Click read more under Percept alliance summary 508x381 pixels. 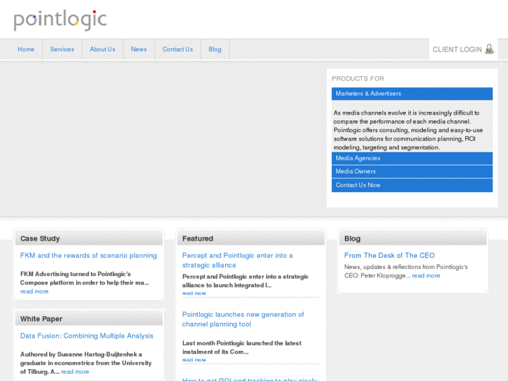[x=194, y=294]
